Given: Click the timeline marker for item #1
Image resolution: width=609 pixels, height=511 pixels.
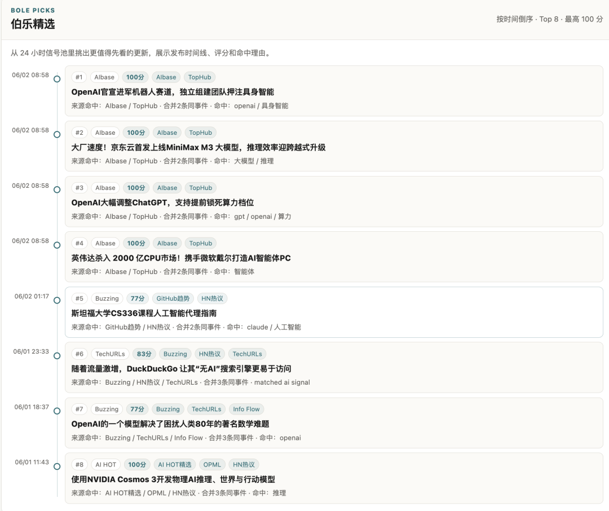Looking at the screenshot, I should point(57,79).
